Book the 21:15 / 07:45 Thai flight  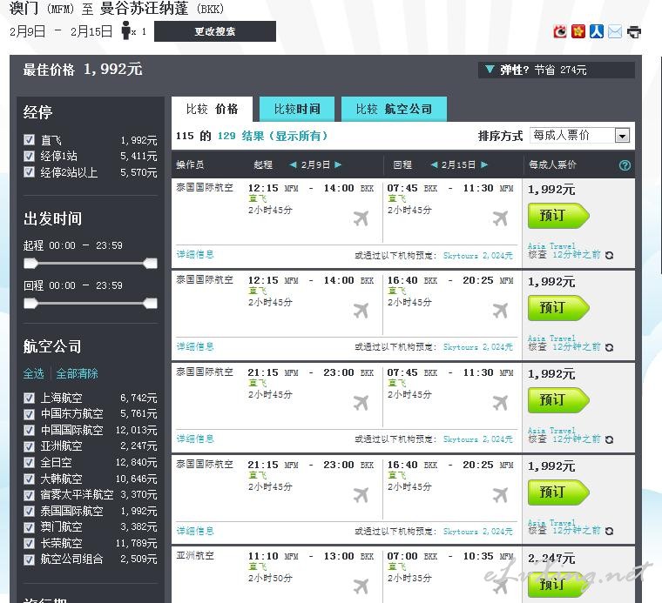click(x=558, y=400)
